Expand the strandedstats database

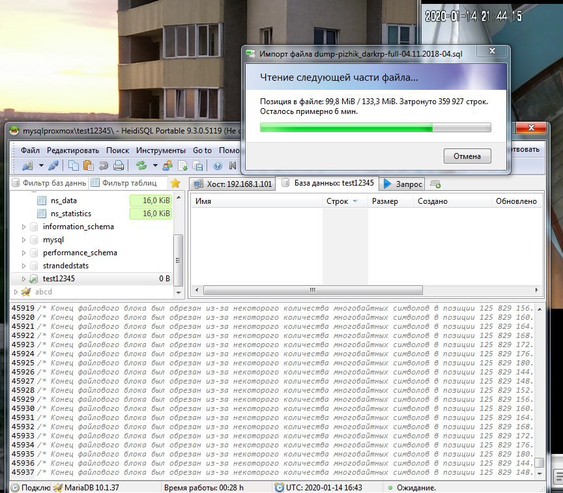23,266
